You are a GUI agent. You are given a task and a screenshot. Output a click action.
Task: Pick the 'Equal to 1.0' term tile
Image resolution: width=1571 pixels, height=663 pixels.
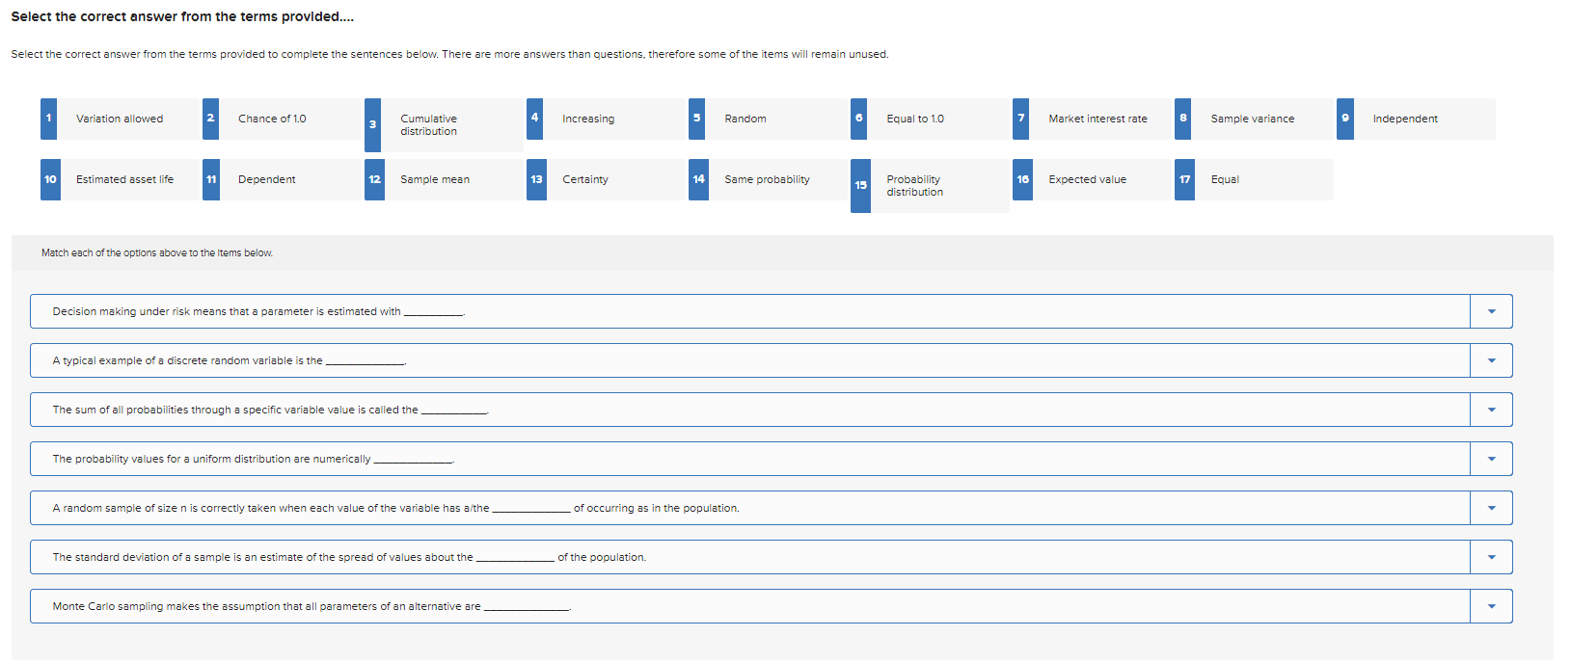pyautogui.click(x=930, y=119)
